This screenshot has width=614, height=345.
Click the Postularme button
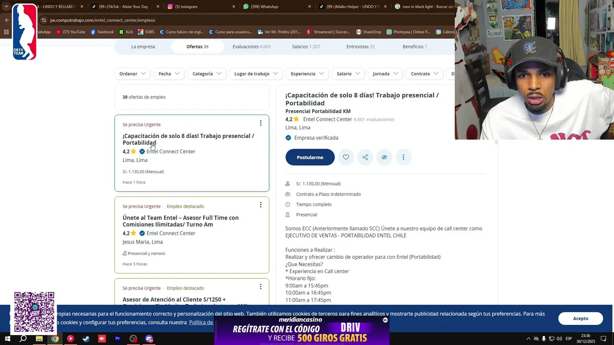click(310, 157)
